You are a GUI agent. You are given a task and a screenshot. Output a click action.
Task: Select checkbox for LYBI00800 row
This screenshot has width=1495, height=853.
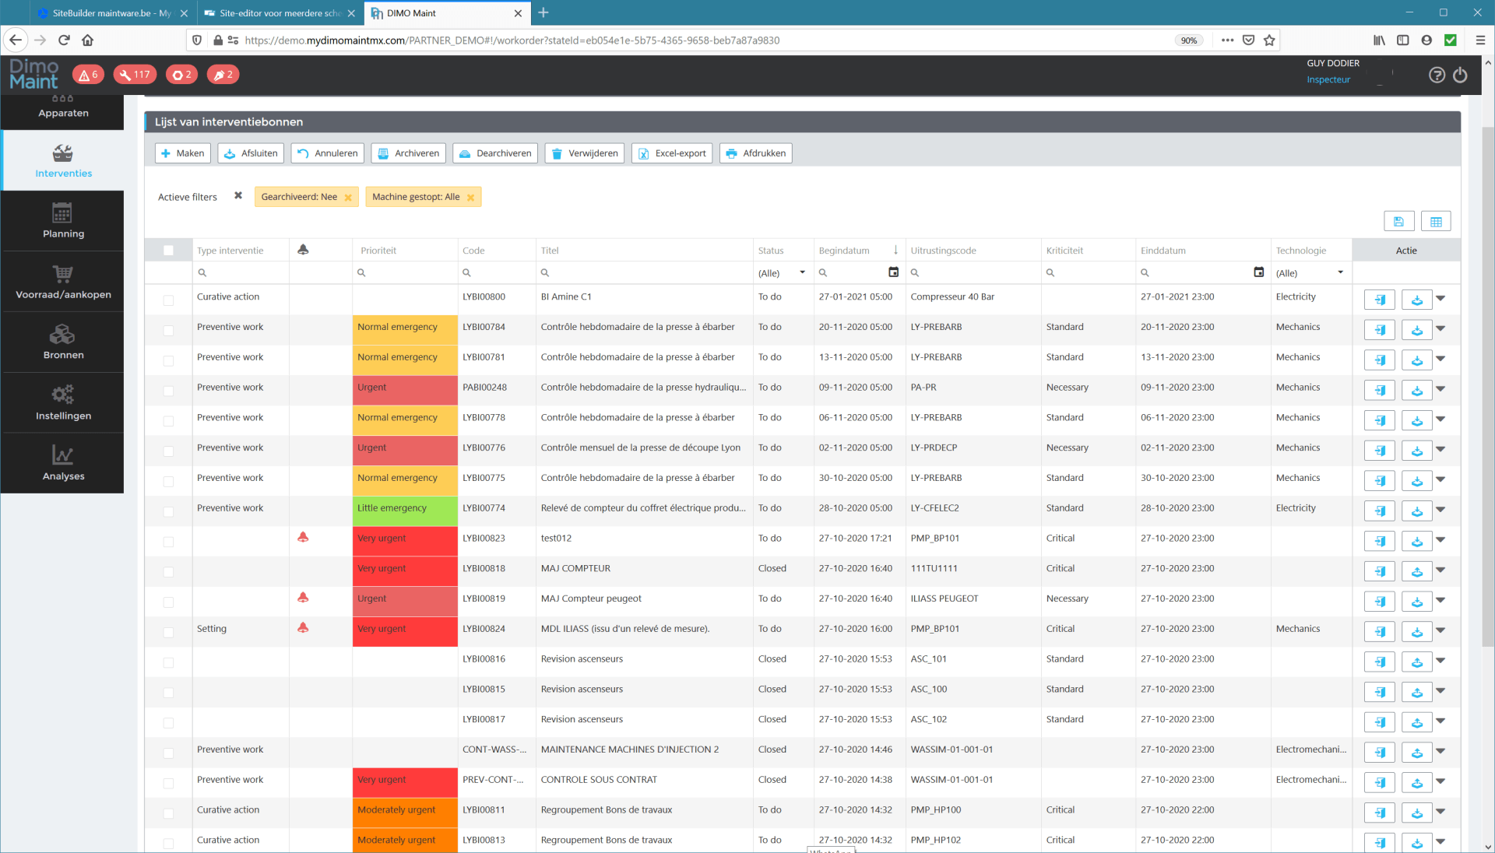(x=168, y=300)
